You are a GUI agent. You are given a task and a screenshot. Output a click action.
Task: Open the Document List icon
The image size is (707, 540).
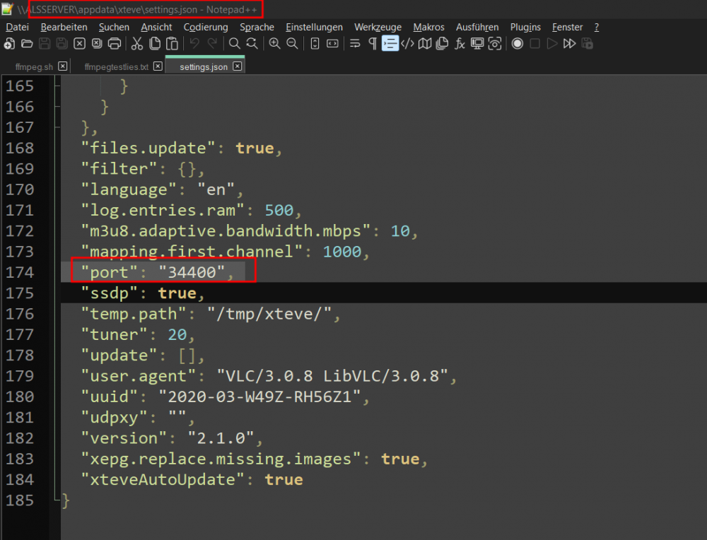(x=443, y=44)
